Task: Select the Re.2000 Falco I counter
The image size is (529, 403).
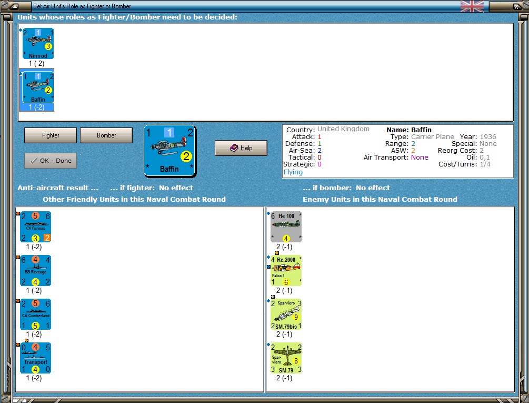Action: 286,270
